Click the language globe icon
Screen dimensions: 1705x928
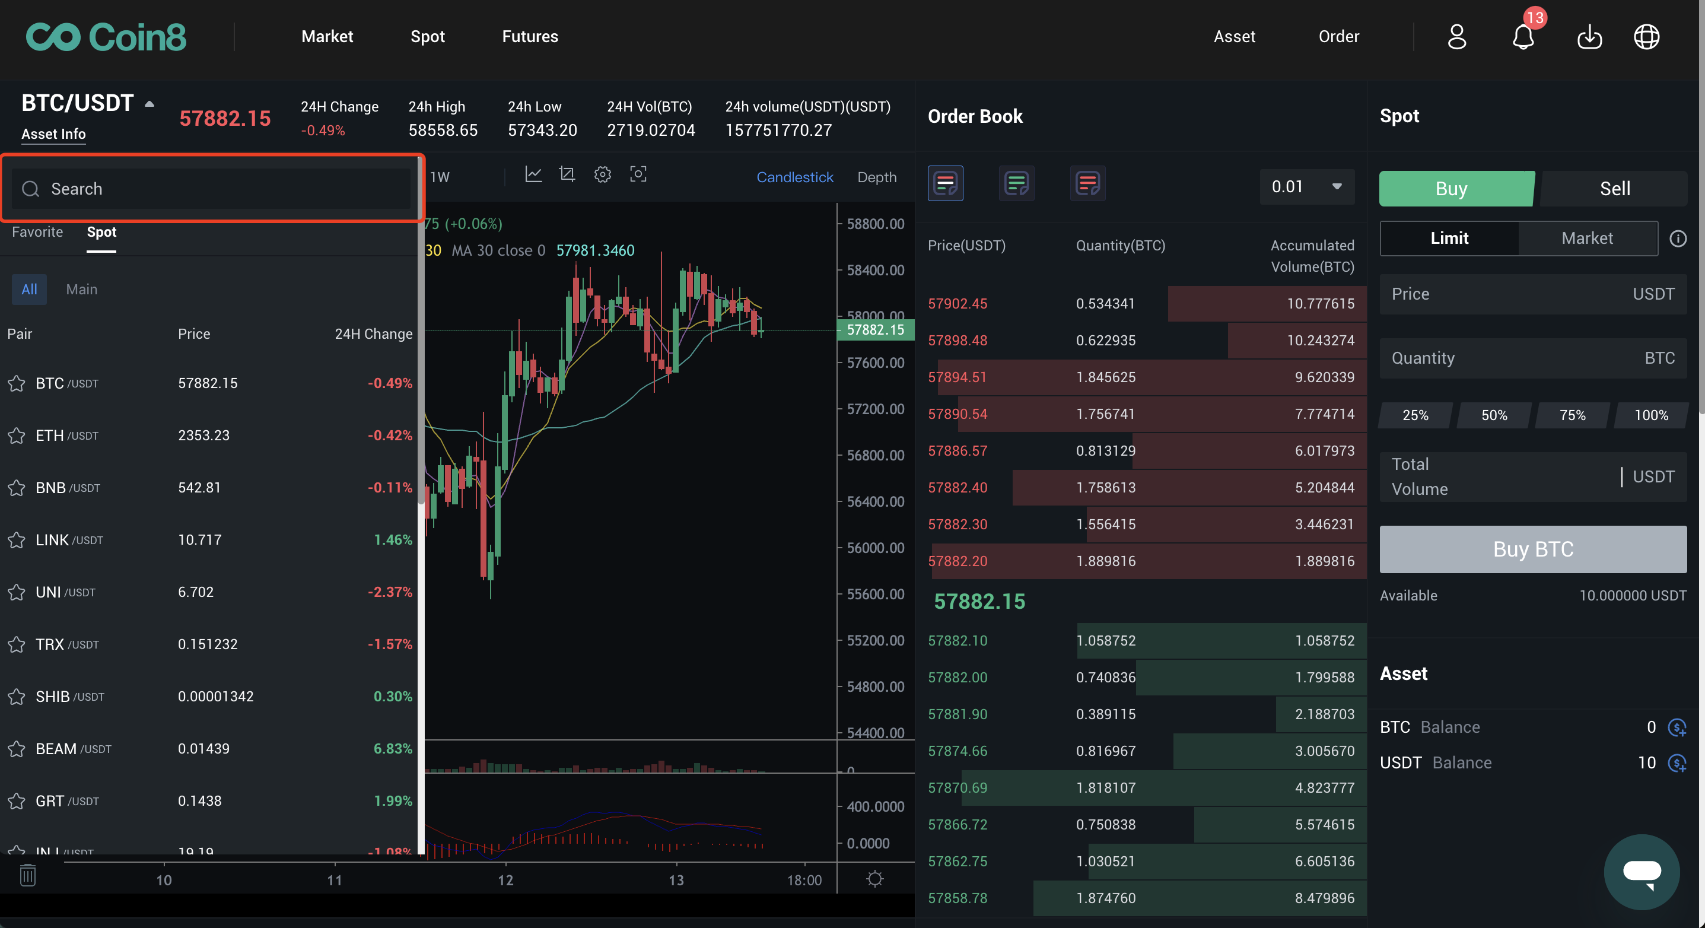(1646, 37)
